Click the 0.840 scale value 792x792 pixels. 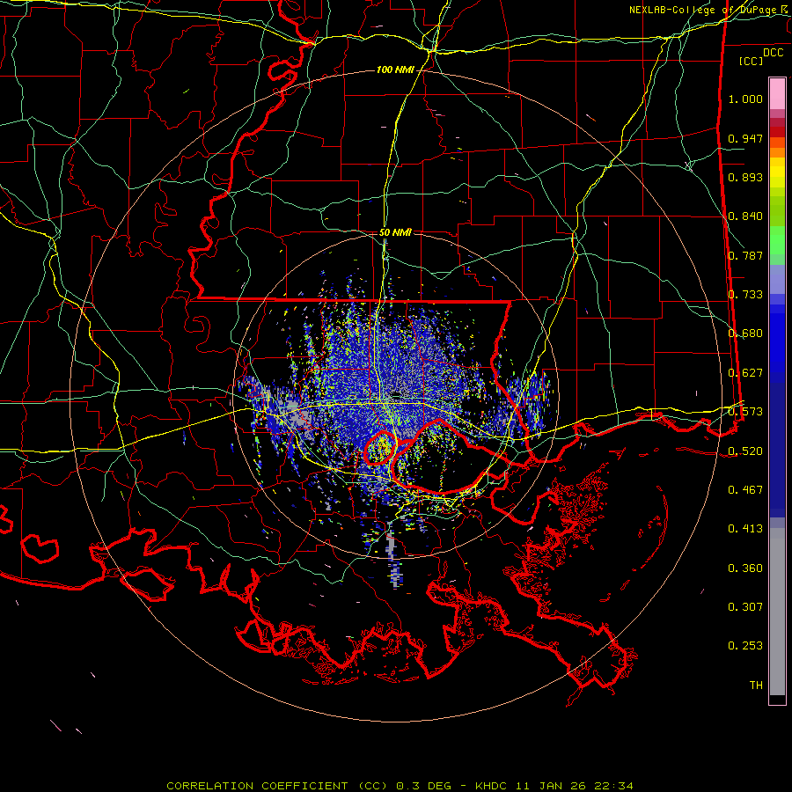(745, 216)
